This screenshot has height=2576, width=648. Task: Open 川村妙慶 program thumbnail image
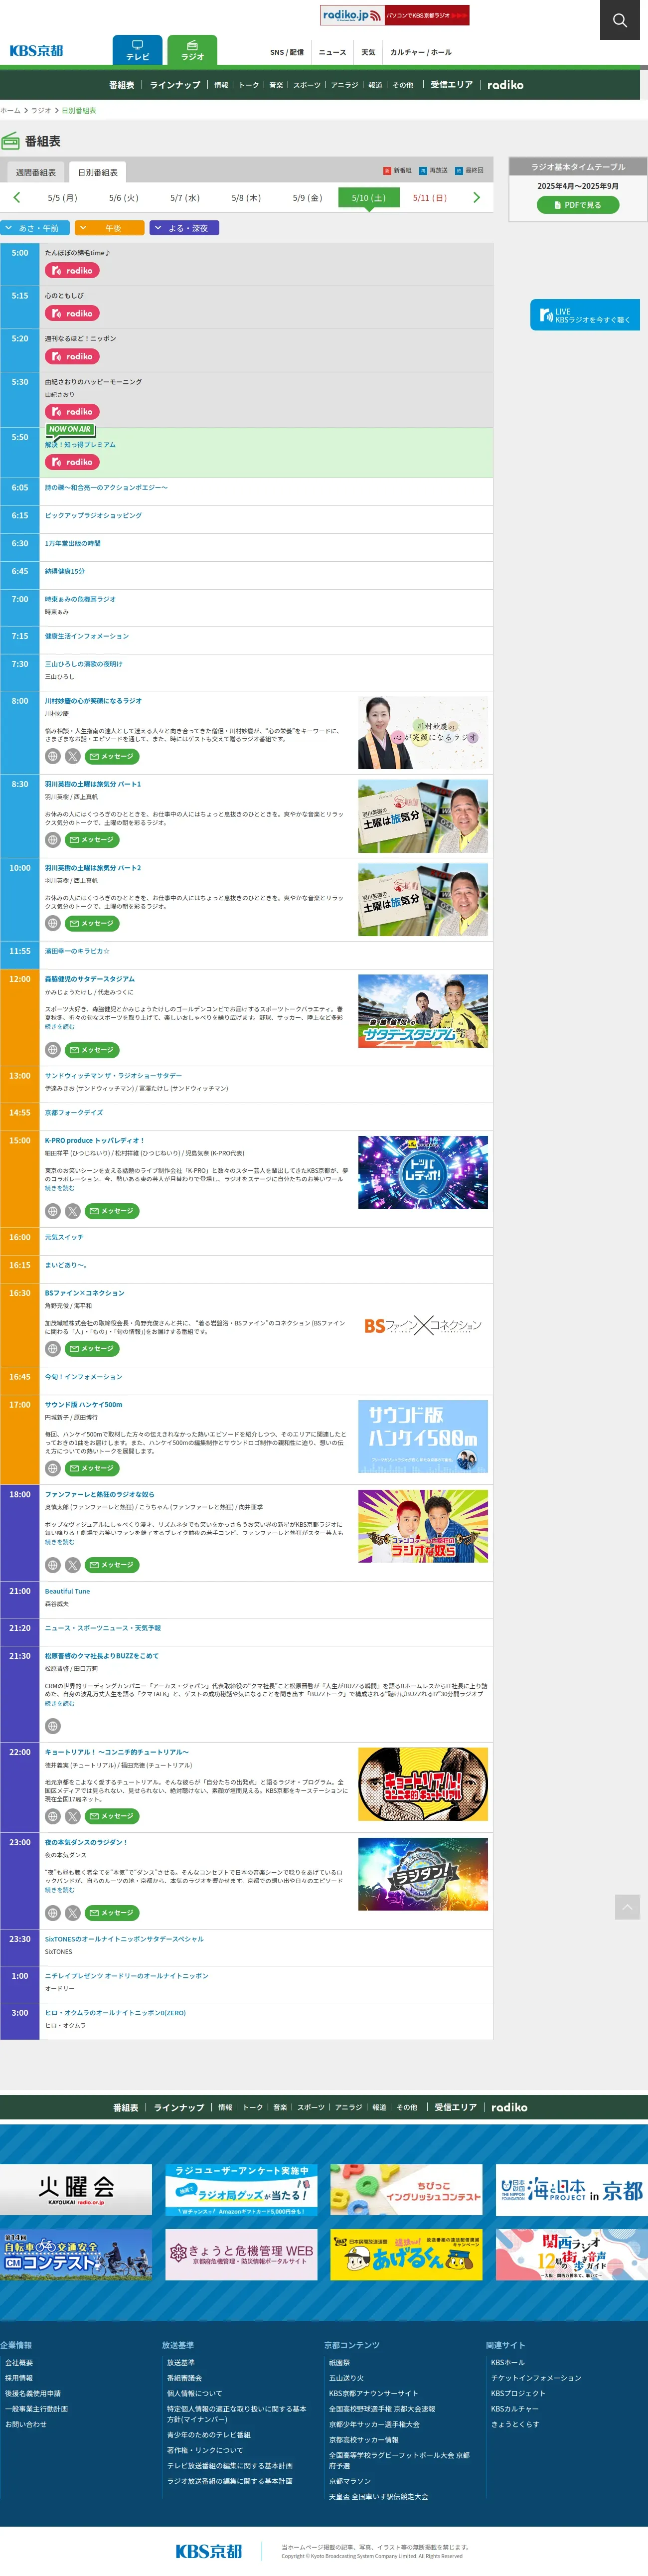coord(423,733)
